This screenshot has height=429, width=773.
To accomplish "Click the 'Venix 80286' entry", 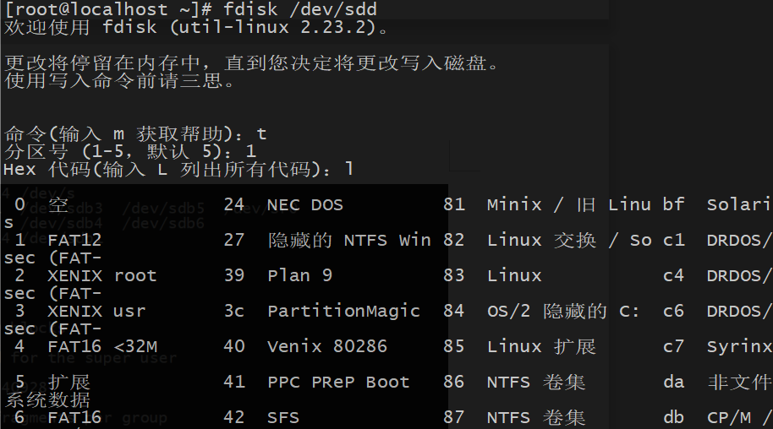I will tap(326, 346).
